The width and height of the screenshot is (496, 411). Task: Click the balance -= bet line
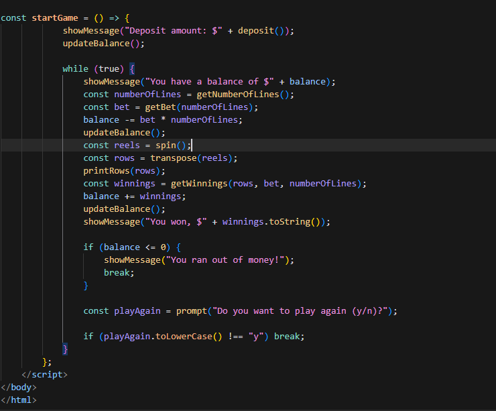tap(163, 120)
